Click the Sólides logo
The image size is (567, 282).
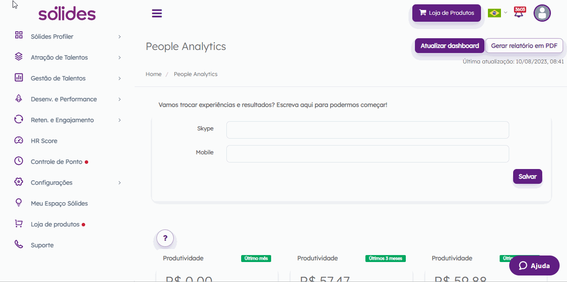click(x=67, y=13)
